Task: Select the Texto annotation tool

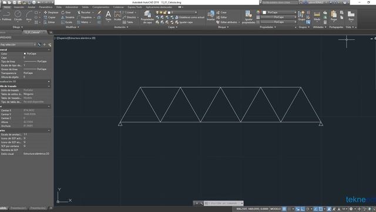Action: [x=108, y=16]
